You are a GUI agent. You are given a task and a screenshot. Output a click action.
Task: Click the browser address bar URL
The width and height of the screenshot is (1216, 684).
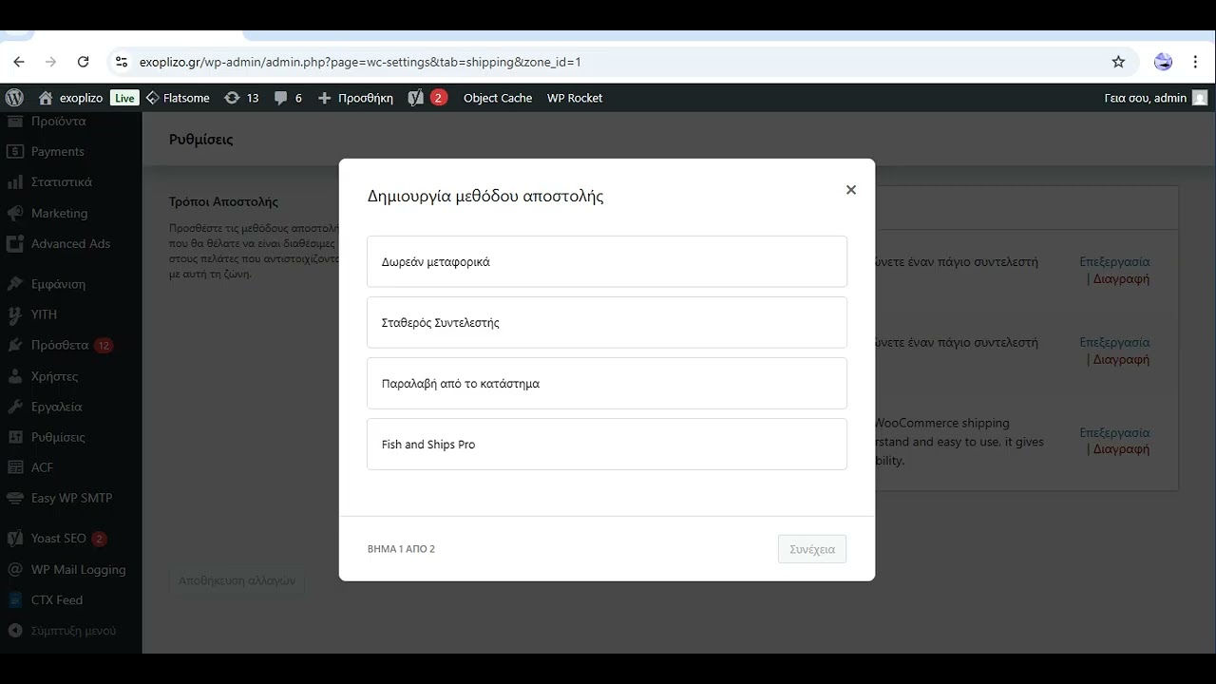point(360,62)
